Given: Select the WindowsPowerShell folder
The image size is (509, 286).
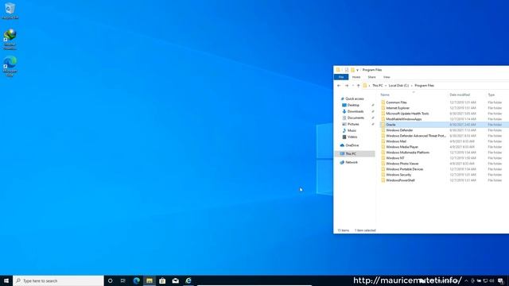Looking at the screenshot, I should coord(400,180).
